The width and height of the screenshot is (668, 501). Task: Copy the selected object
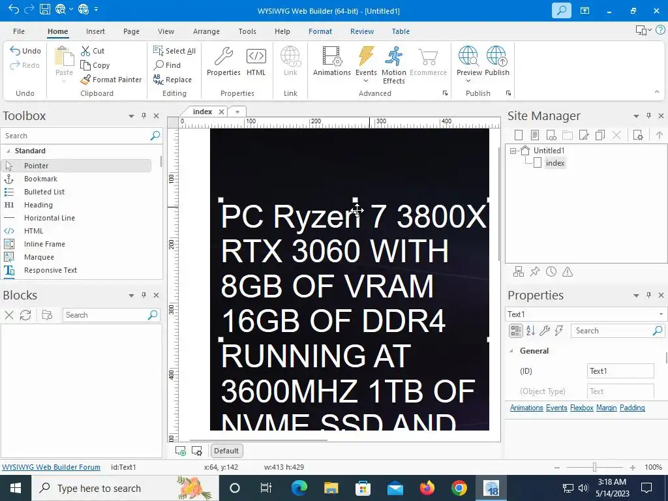coord(95,65)
